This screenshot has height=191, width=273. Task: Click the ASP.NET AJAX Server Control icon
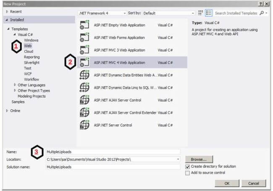pos(84,100)
